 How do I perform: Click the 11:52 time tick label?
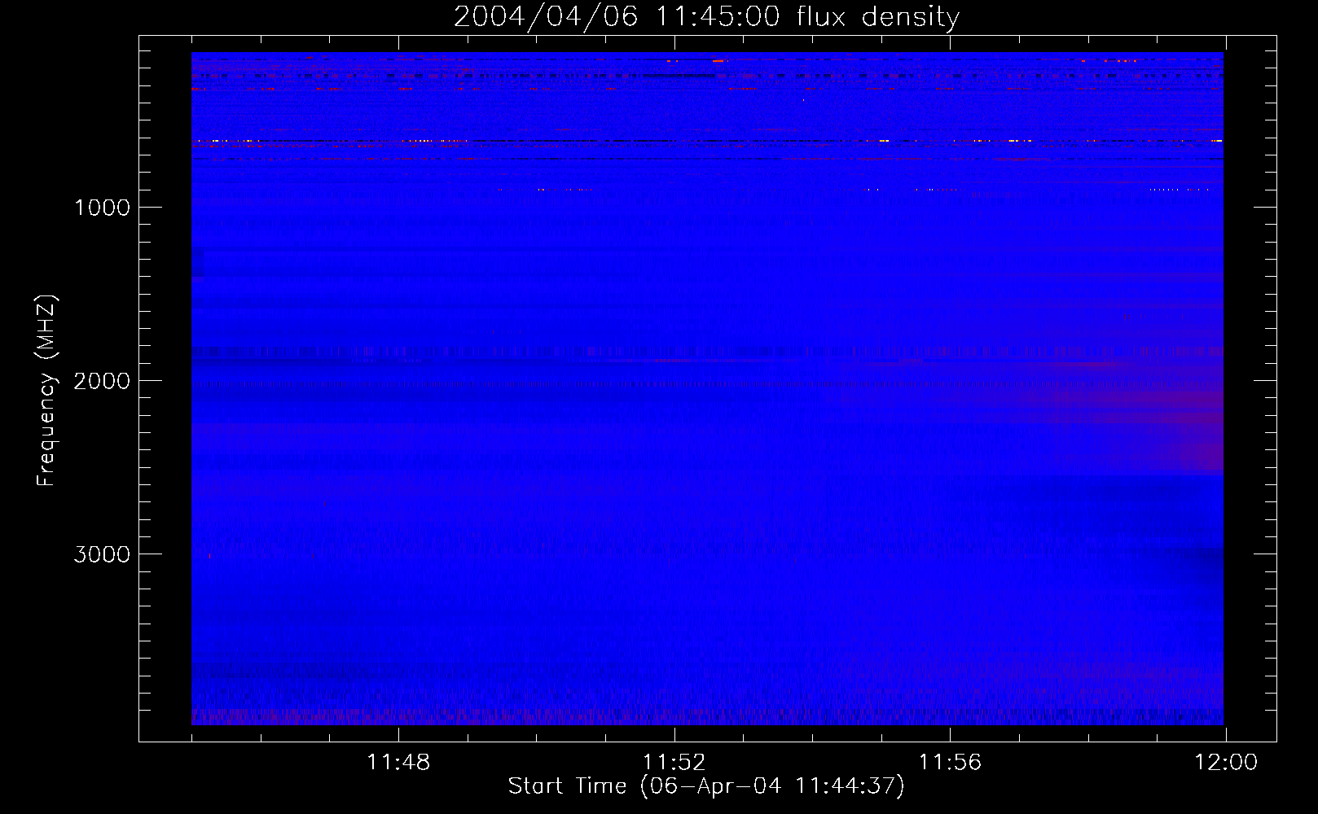[674, 763]
